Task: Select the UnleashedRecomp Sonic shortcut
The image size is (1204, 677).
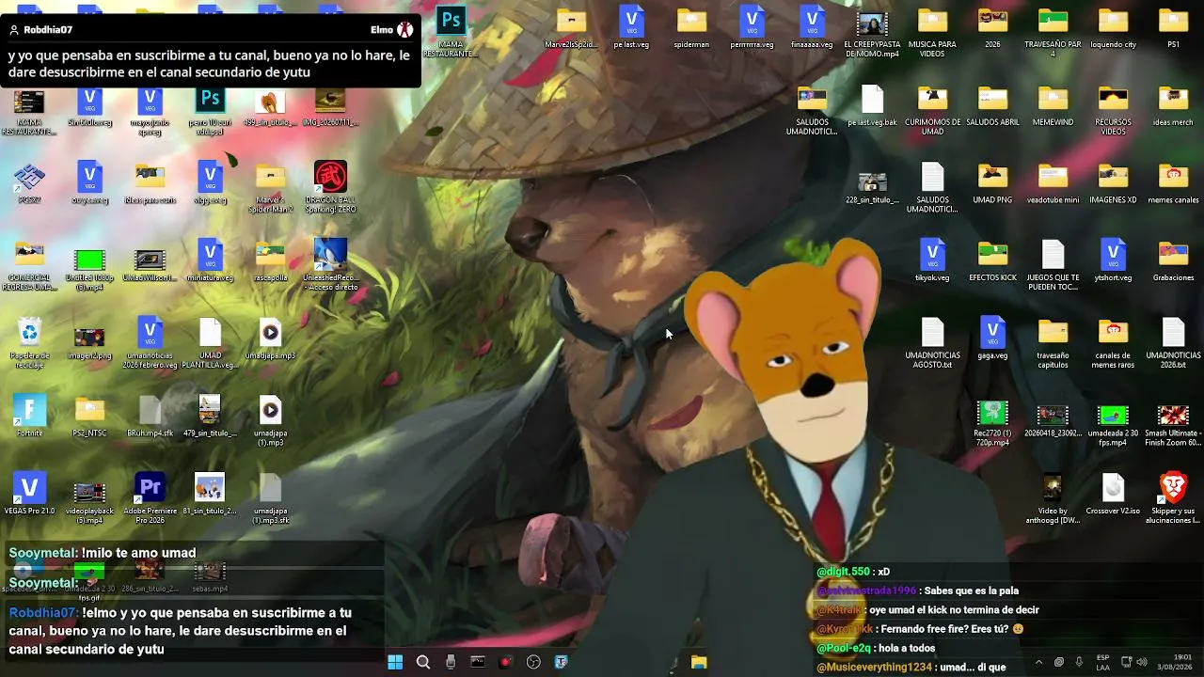Action: pos(330,264)
